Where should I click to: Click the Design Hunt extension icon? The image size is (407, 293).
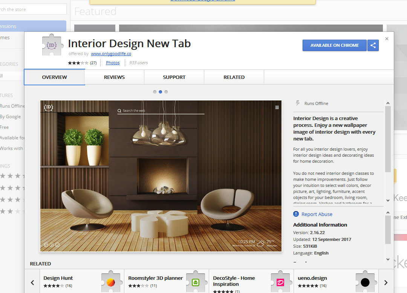point(110,282)
